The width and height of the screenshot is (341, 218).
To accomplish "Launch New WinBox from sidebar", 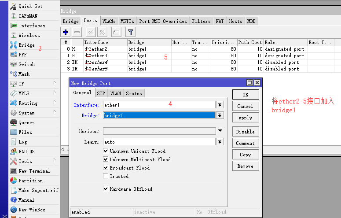I will (x=32, y=210).
